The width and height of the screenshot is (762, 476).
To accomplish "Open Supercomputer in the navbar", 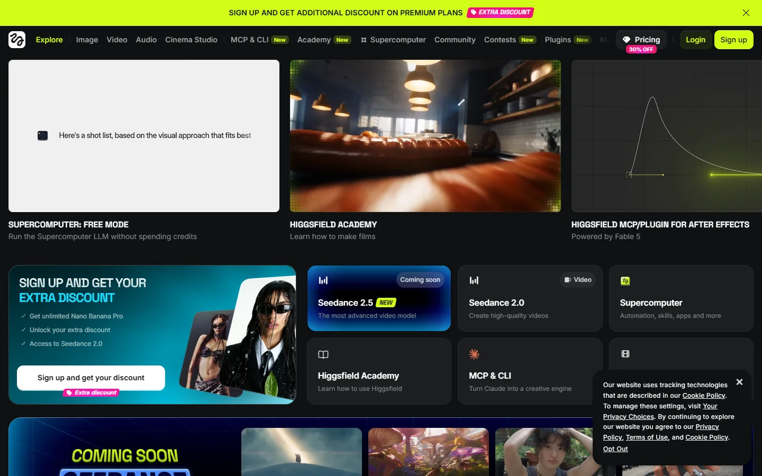I will 393,40.
